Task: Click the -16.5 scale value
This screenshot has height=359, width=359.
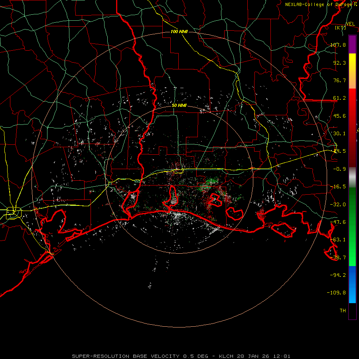Action: pos(338,187)
